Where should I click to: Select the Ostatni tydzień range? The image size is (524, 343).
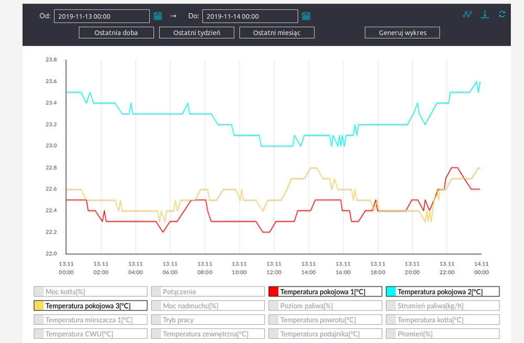tap(196, 32)
